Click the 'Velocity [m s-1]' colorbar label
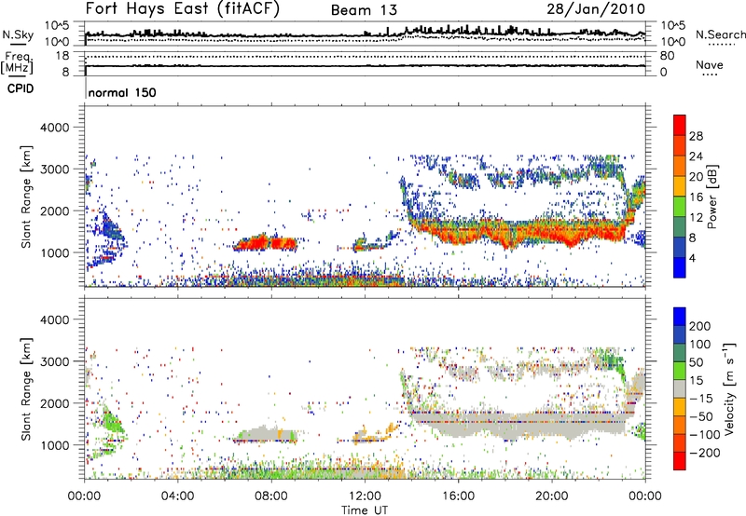 pyautogui.click(x=729, y=388)
